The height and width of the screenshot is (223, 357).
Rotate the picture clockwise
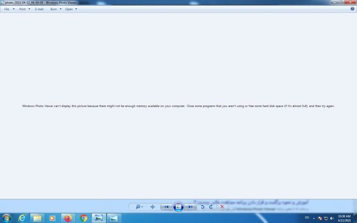211,207
